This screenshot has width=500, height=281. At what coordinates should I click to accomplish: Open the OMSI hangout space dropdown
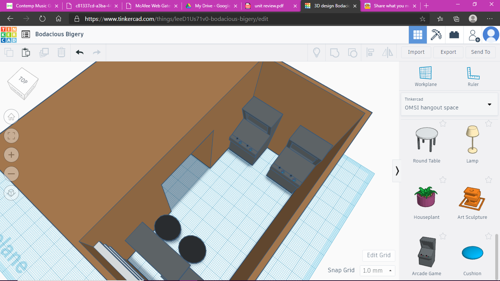click(449, 104)
